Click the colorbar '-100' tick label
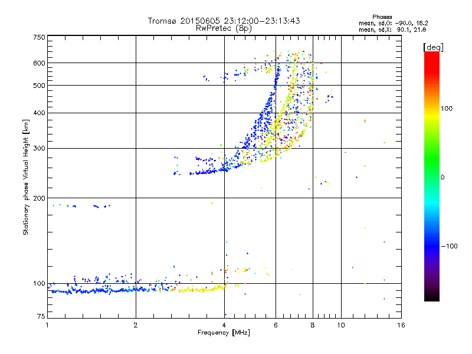Image resolution: width=472 pixels, height=354 pixels. click(449, 246)
